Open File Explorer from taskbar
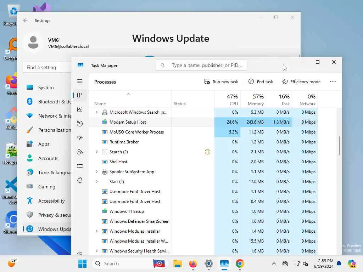 [178, 263]
